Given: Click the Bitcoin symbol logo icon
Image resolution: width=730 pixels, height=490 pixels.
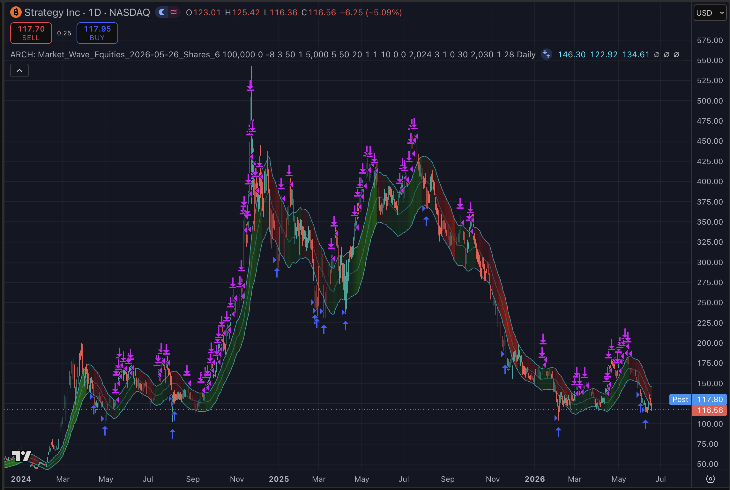Looking at the screenshot, I should [16, 12].
